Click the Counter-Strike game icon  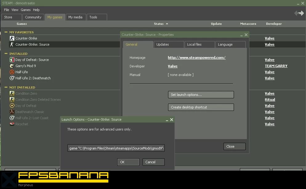tap(12, 38)
